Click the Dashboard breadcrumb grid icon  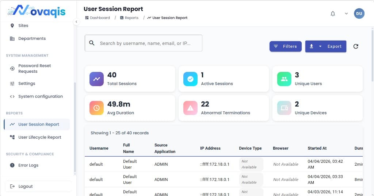[x=87, y=18]
